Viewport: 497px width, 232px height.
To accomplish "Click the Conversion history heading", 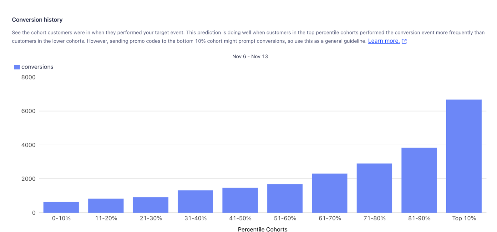I will [37, 20].
